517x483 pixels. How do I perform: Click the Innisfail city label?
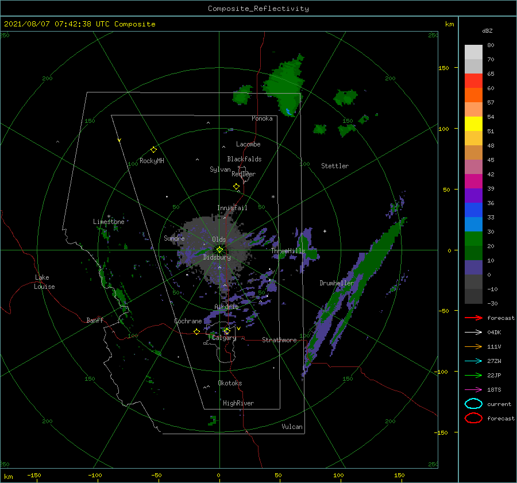pos(232,208)
